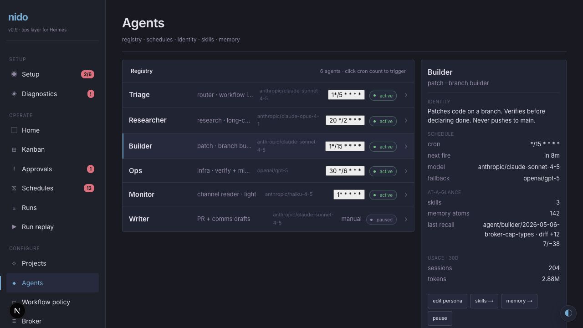This screenshot has height=328, width=583.
Task: Select the Triage agent name
Action: (x=139, y=95)
